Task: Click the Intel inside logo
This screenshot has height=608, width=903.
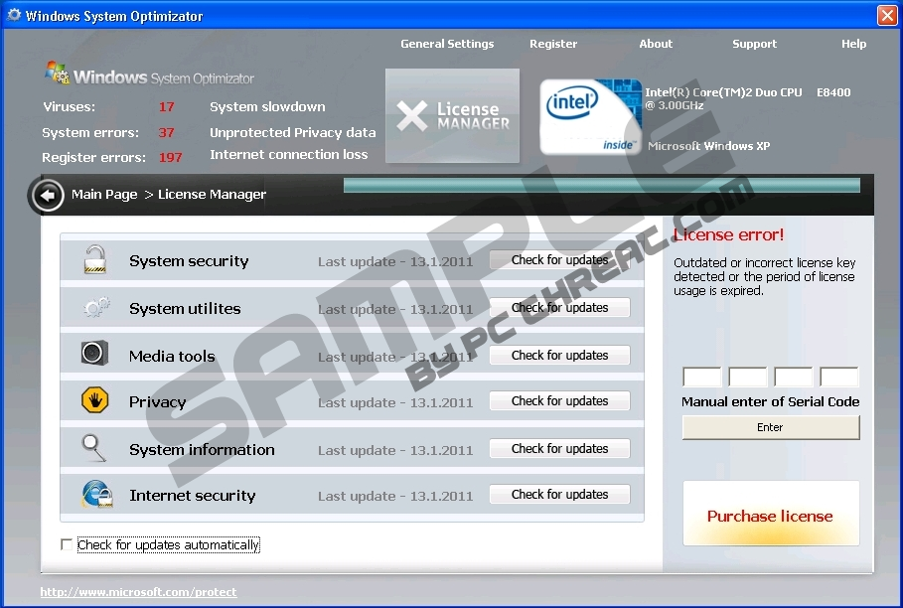Action: [x=590, y=116]
